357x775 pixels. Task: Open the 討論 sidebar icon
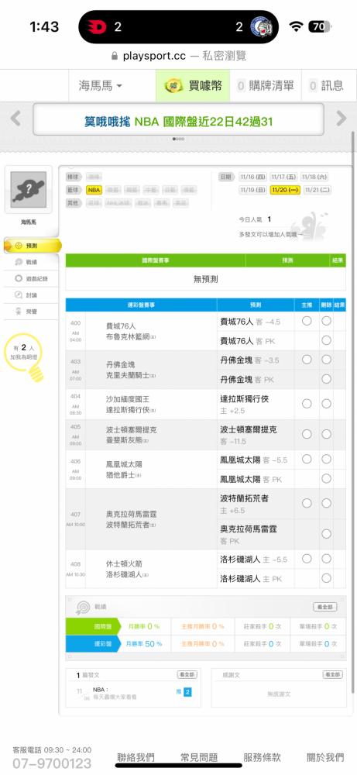point(19,295)
